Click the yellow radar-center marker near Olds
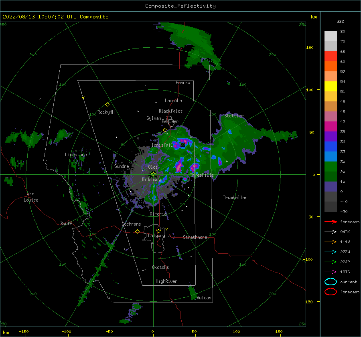Viewport: 361px width, 337px height. point(153,174)
